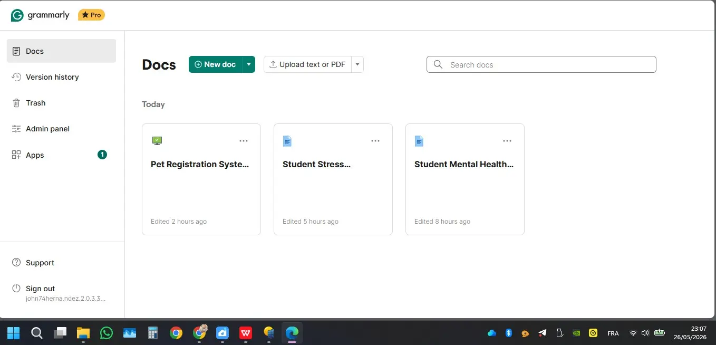716x345 pixels.
Task: Expand the Upload options dropdown arrow
Action: (357, 64)
